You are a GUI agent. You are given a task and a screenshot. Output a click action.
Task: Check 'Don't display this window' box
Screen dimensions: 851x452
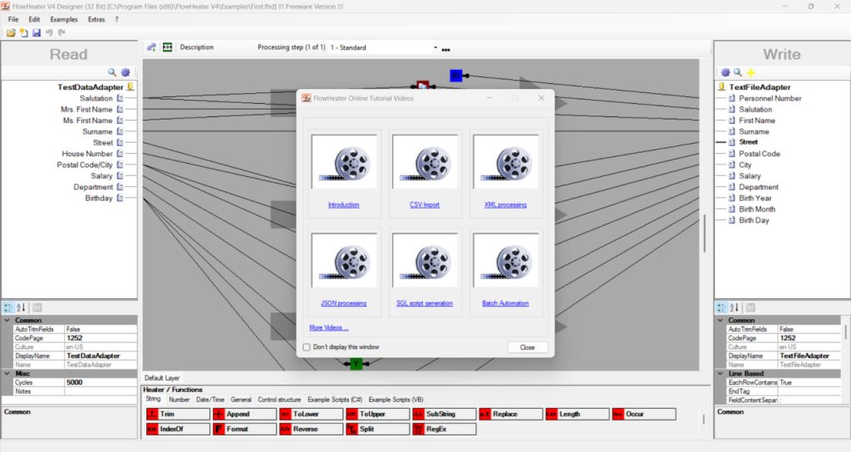coord(307,346)
